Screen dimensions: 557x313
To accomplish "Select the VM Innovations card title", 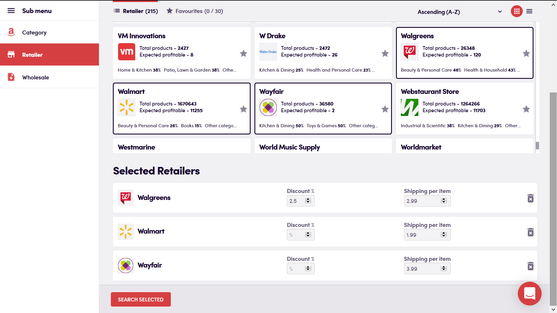I will [142, 36].
